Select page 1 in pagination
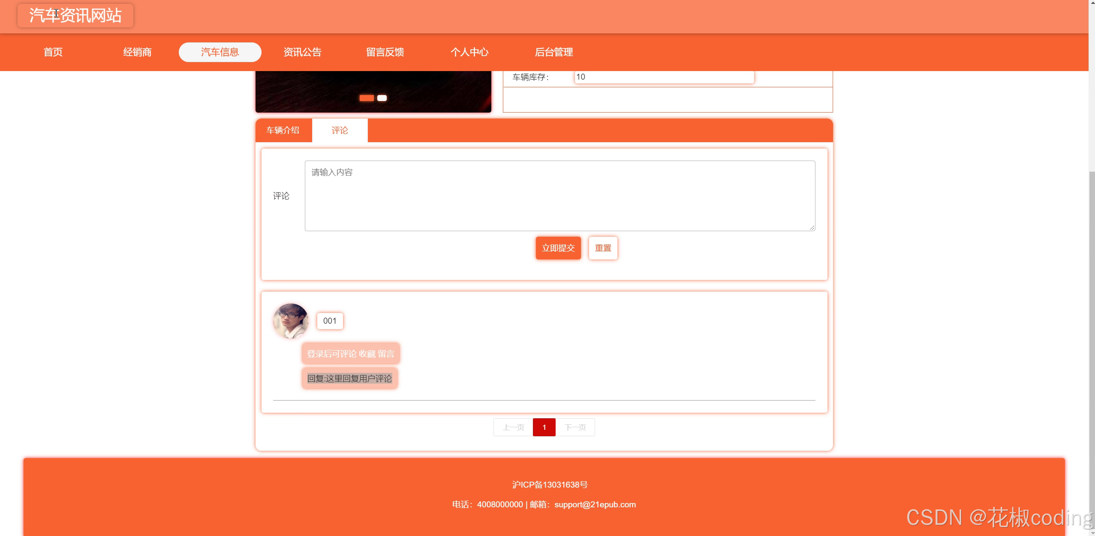Screen dimensions: 1095x536 point(544,427)
